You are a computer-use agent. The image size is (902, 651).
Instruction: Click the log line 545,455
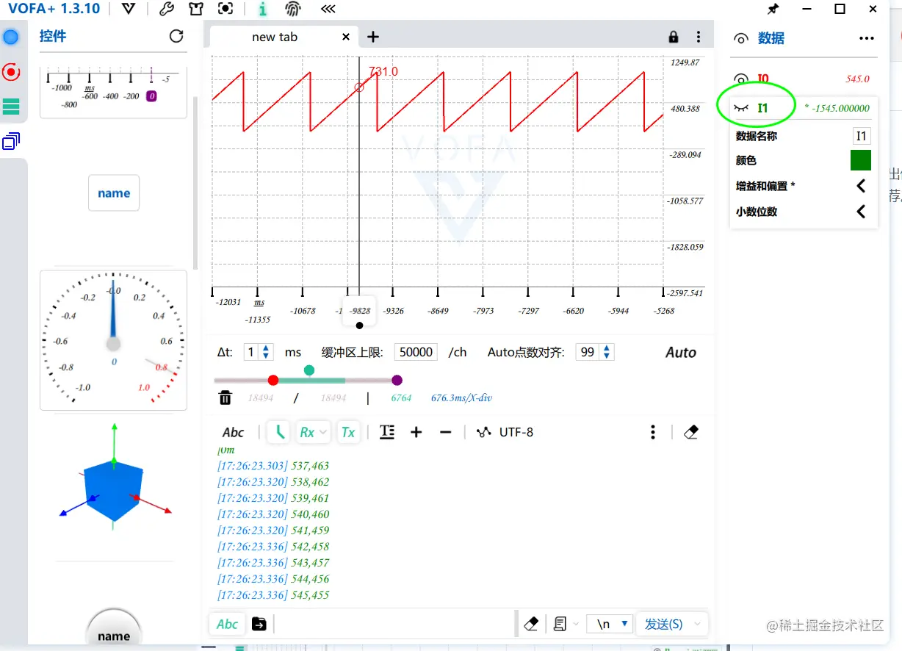(x=273, y=595)
